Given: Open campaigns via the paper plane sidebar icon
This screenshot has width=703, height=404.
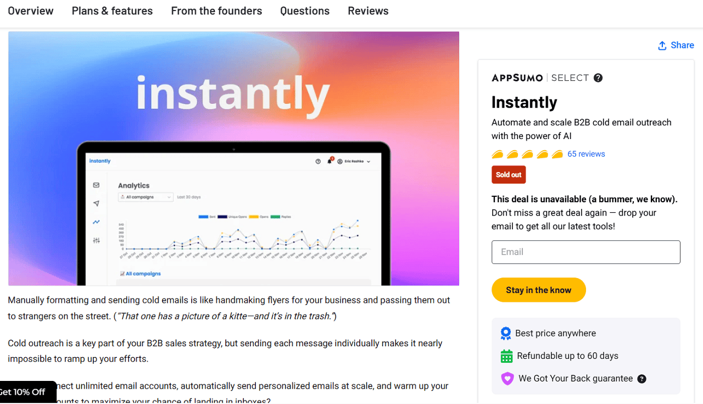Looking at the screenshot, I should (x=96, y=204).
